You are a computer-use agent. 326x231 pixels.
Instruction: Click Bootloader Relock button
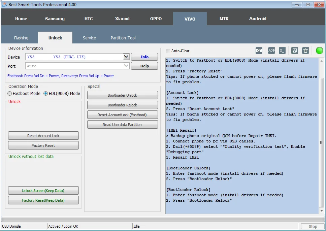point(123,105)
